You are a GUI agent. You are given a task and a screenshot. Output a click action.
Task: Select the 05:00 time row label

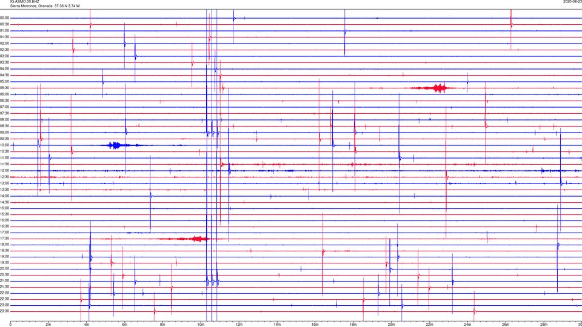pos(5,82)
